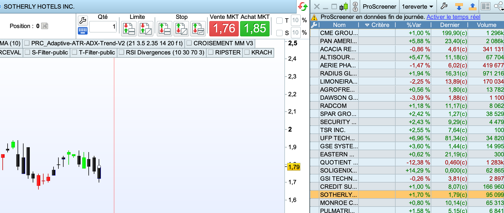The width and height of the screenshot is (504, 213).
Task: Enable the CROISEMENT MM V3 checkbox
Action: tap(189, 43)
